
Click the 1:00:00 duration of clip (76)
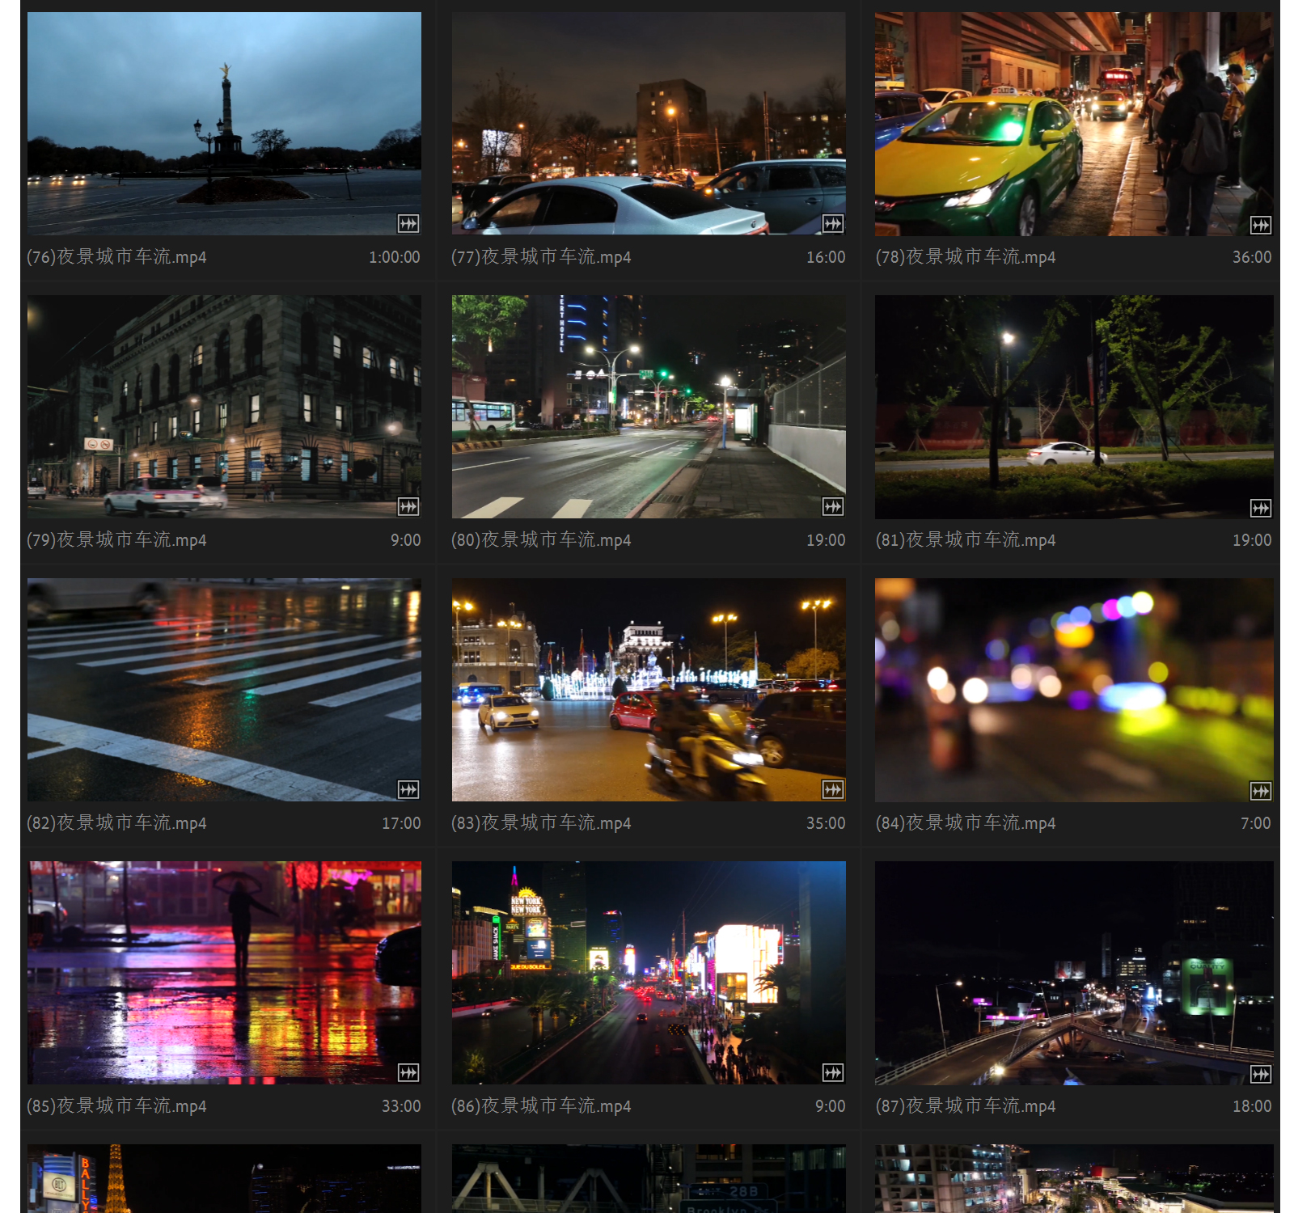pos(395,257)
